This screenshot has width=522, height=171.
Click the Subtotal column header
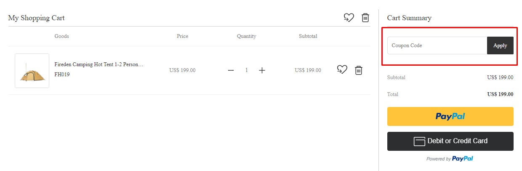pos(308,36)
